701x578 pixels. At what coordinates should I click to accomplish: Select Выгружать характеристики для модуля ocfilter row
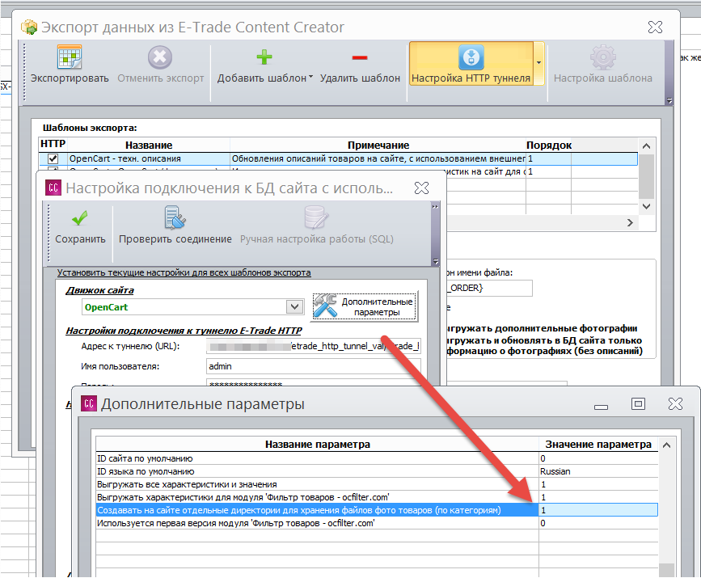[318, 497]
